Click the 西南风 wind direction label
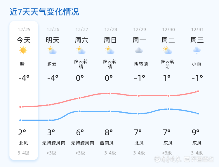This screenshot has width=219, height=167. pyautogui.click(x=107, y=143)
